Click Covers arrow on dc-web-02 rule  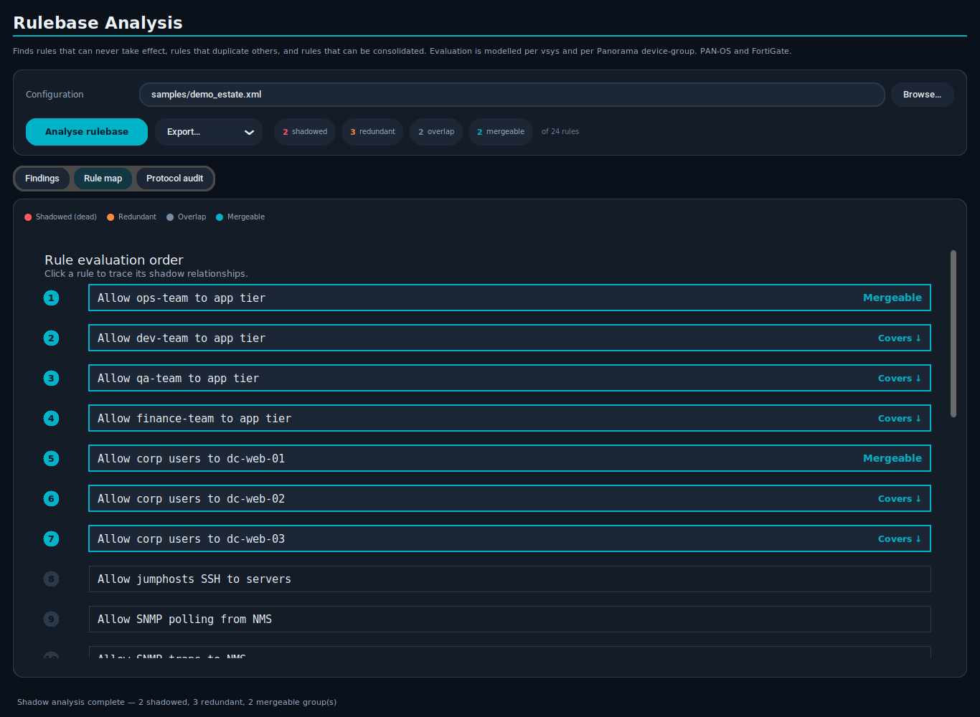(x=900, y=499)
